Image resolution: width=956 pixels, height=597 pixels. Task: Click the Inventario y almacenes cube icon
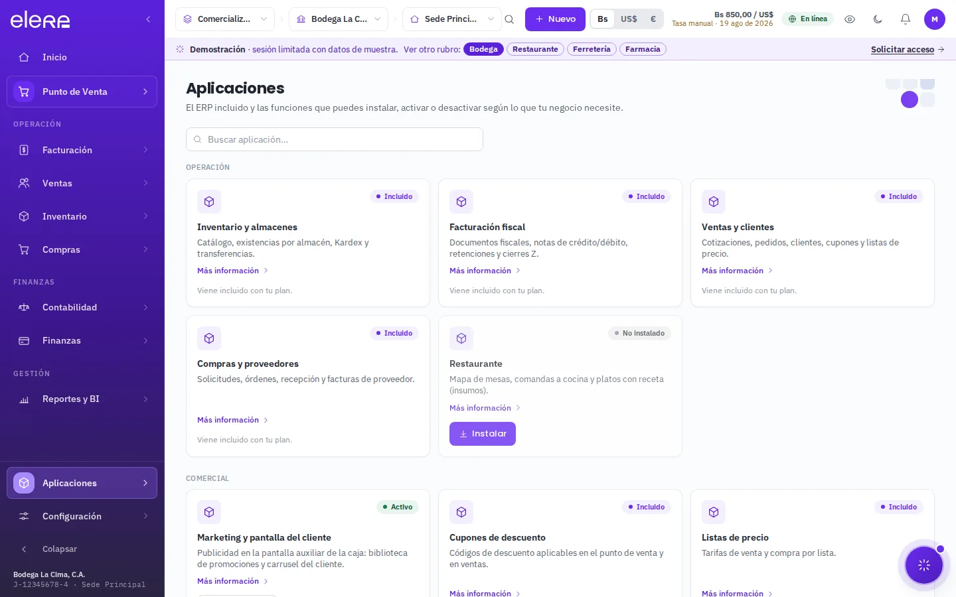click(x=209, y=202)
